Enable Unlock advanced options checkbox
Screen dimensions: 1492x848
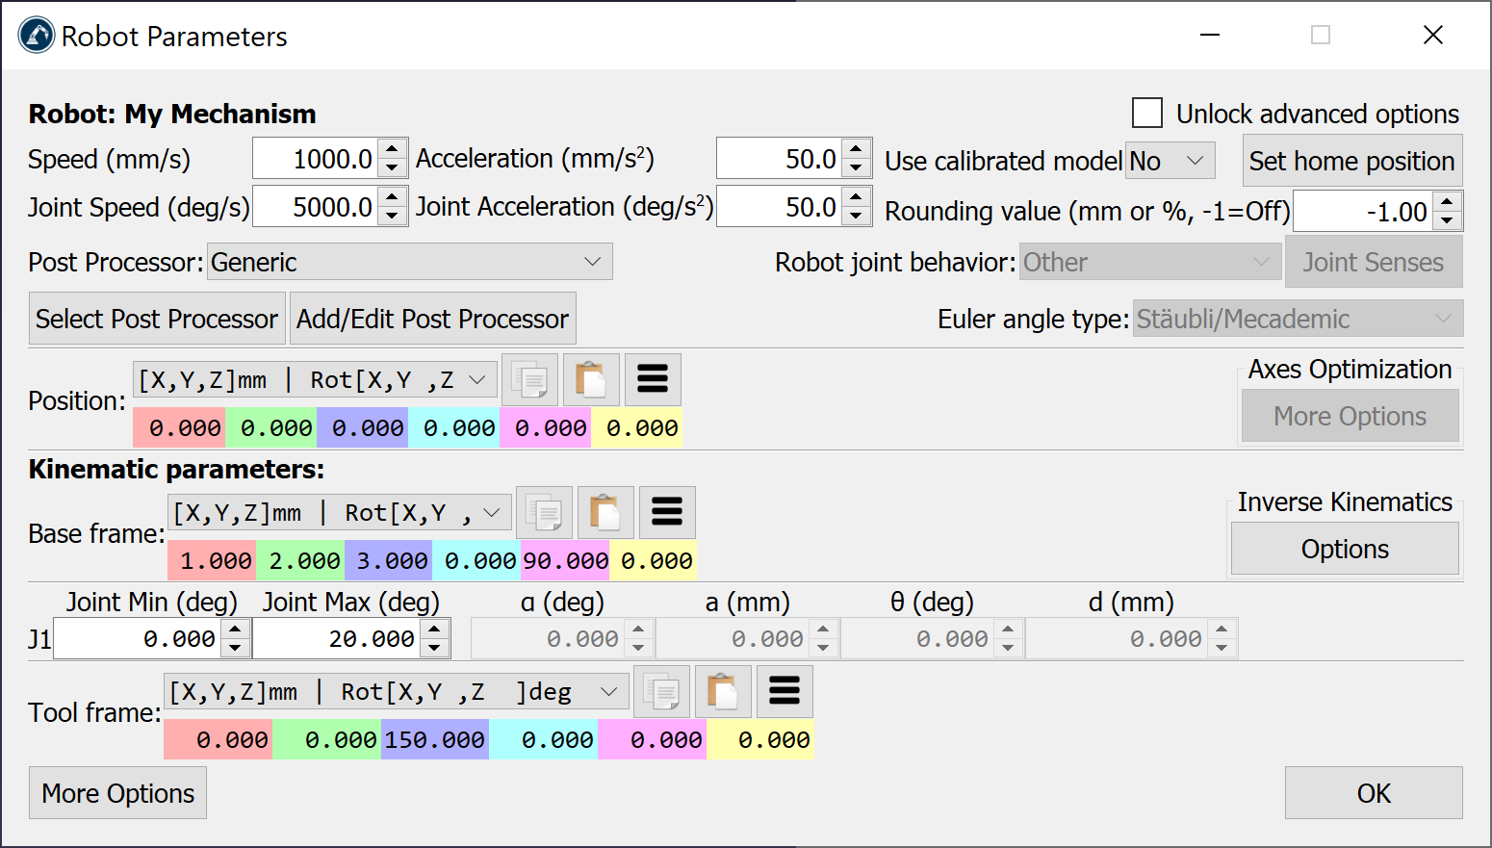coord(1147,114)
